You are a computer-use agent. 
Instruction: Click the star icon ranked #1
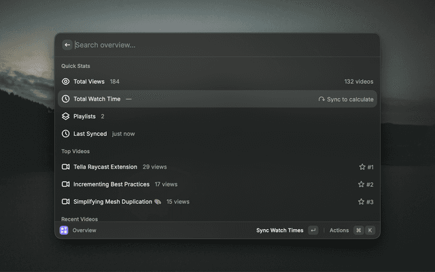tap(362, 167)
